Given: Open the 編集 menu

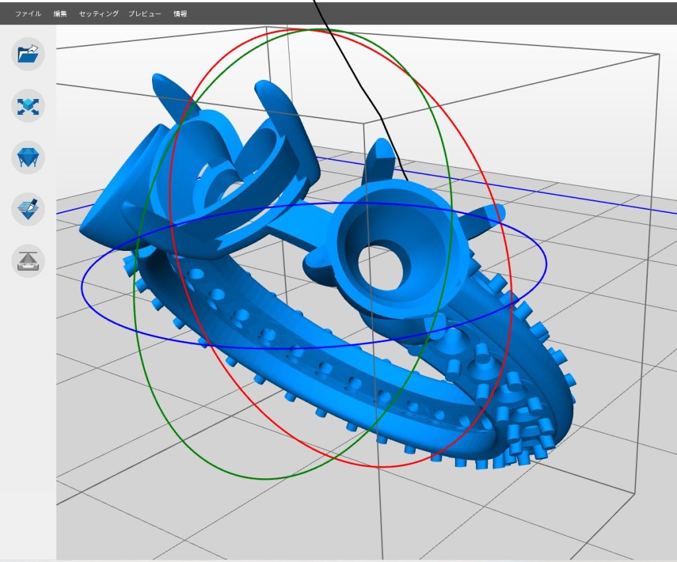Looking at the screenshot, I should [x=60, y=13].
